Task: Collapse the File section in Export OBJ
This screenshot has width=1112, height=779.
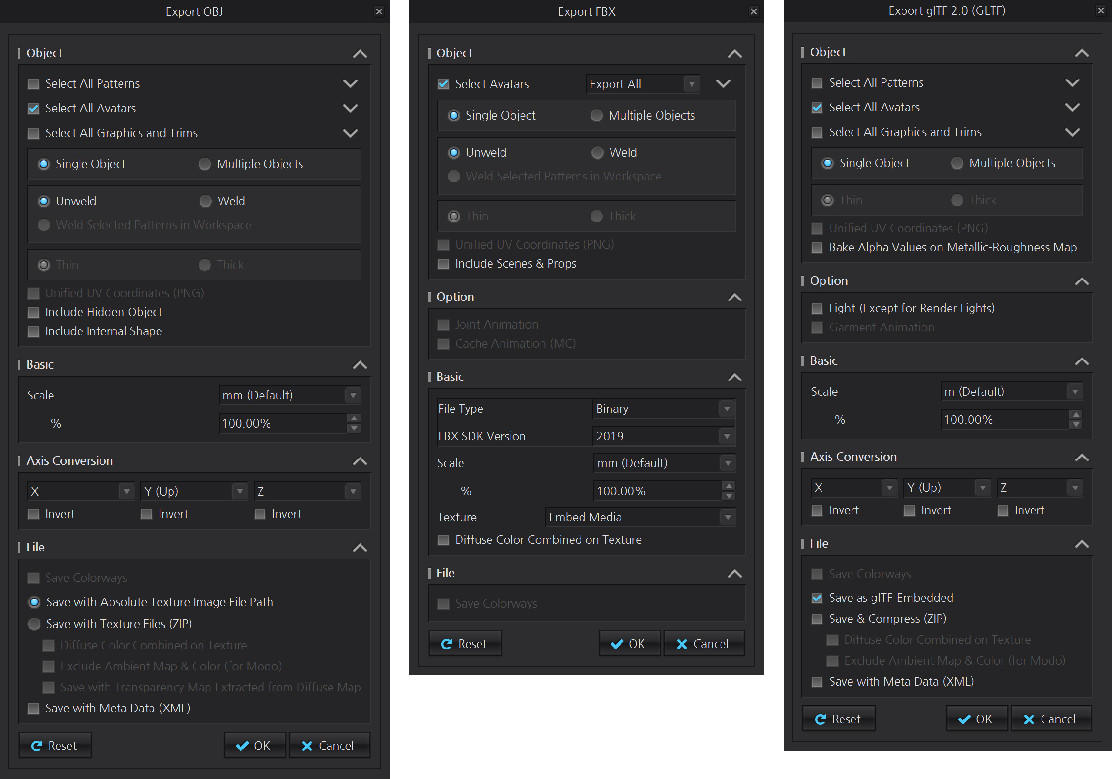Action: pos(360,548)
